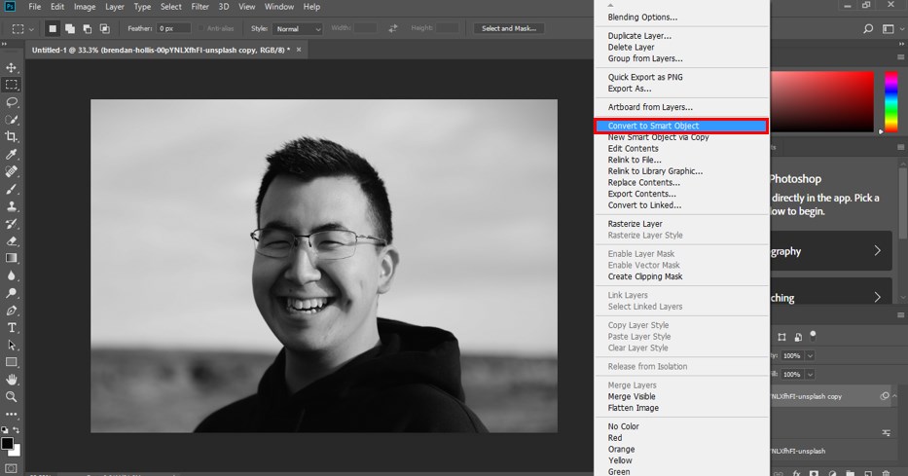Choose Rasterize Layer in the menu

pos(635,224)
